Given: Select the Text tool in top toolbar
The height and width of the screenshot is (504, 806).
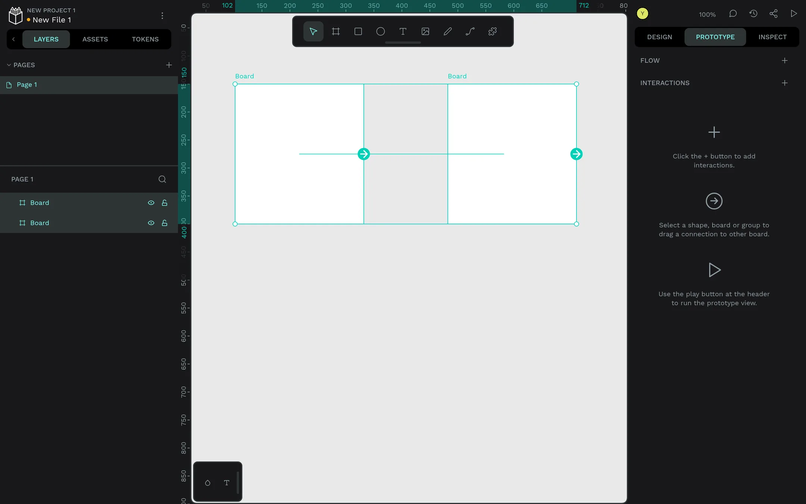Looking at the screenshot, I should (403, 31).
